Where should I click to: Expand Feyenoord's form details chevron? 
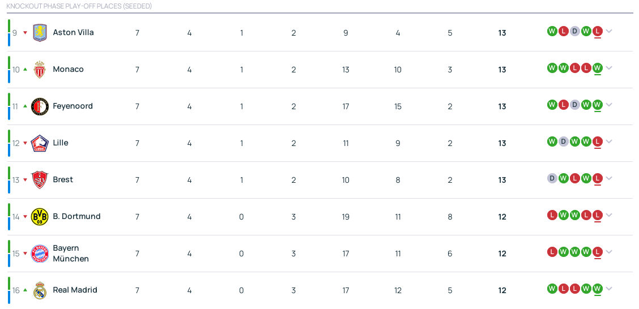[x=609, y=105]
